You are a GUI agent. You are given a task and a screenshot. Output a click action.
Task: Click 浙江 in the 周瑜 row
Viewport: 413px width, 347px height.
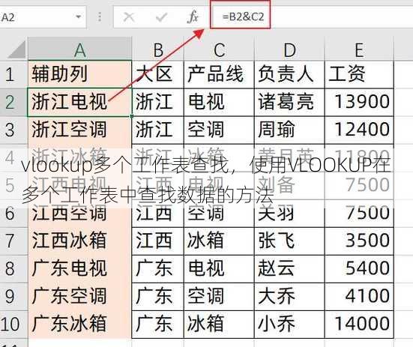pos(157,130)
